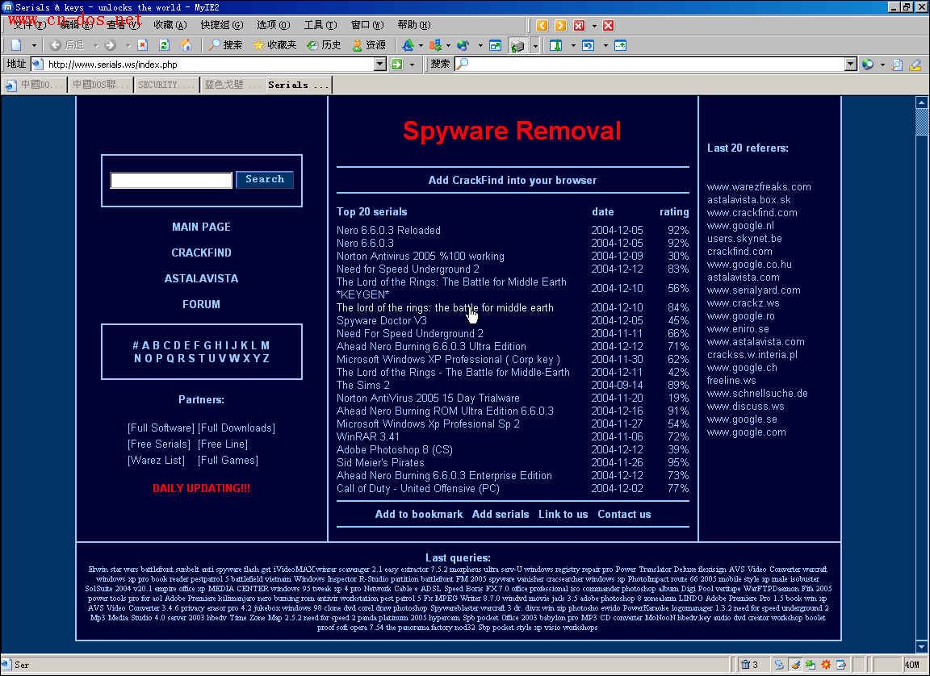Open the 收藏夹 favorites panel
The height and width of the screenshot is (676, 930).
pyautogui.click(x=274, y=45)
